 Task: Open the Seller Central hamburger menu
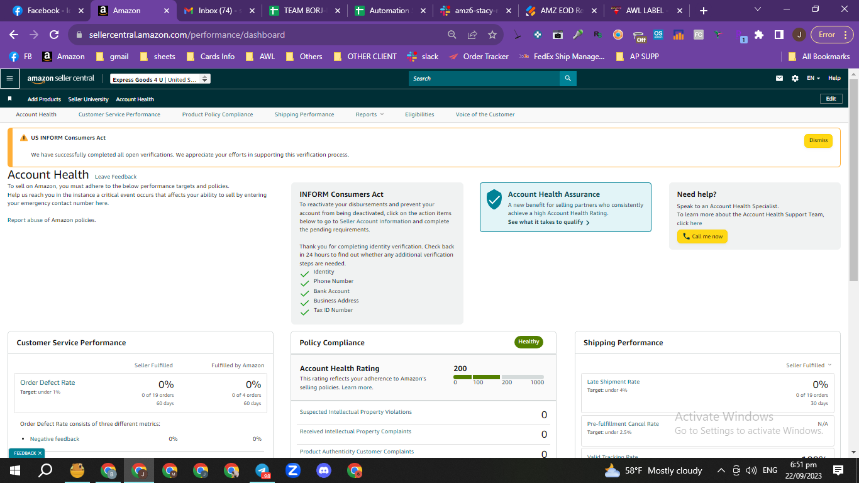pos(9,79)
